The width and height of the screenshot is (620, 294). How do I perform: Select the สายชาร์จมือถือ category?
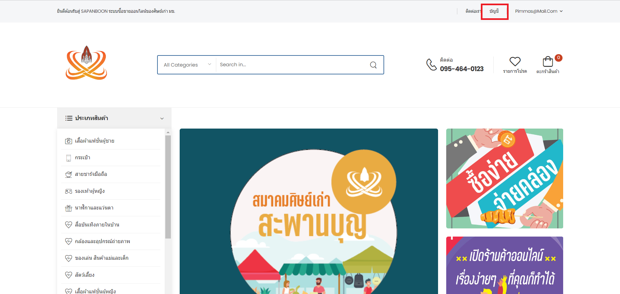point(91,174)
